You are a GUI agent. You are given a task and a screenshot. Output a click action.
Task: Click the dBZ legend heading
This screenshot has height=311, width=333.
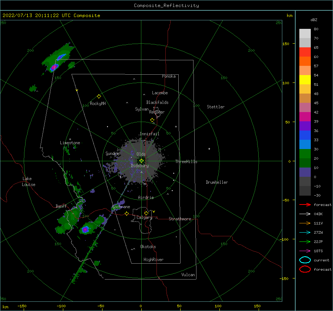click(x=314, y=20)
